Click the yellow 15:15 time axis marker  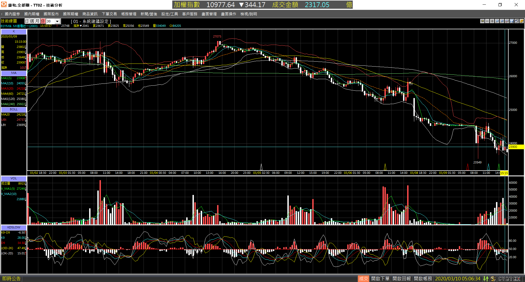pos(504,173)
